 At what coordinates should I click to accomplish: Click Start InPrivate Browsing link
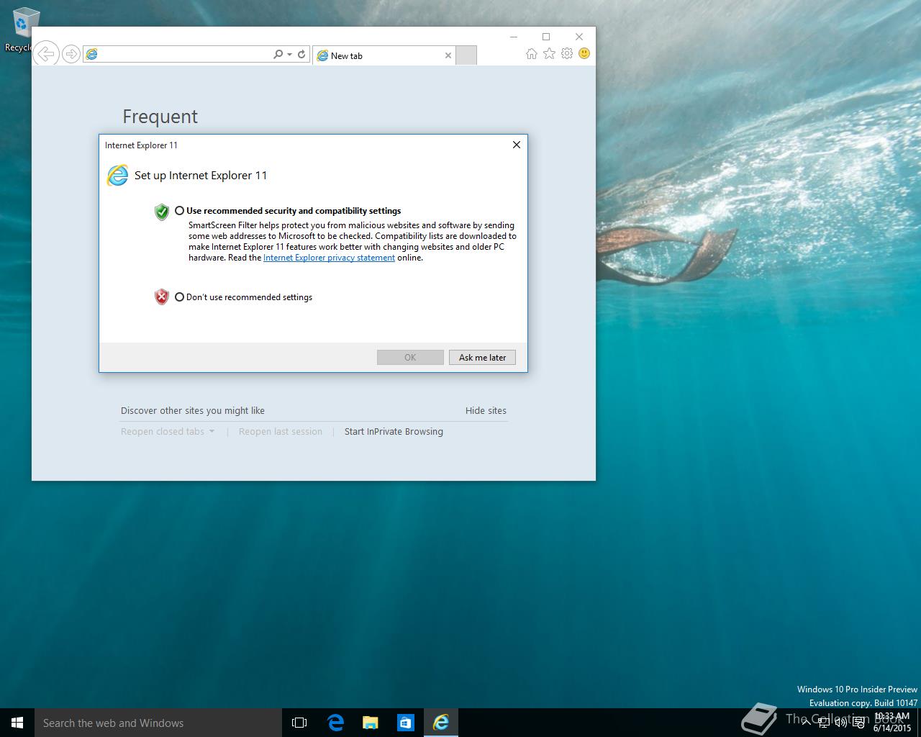[394, 432]
